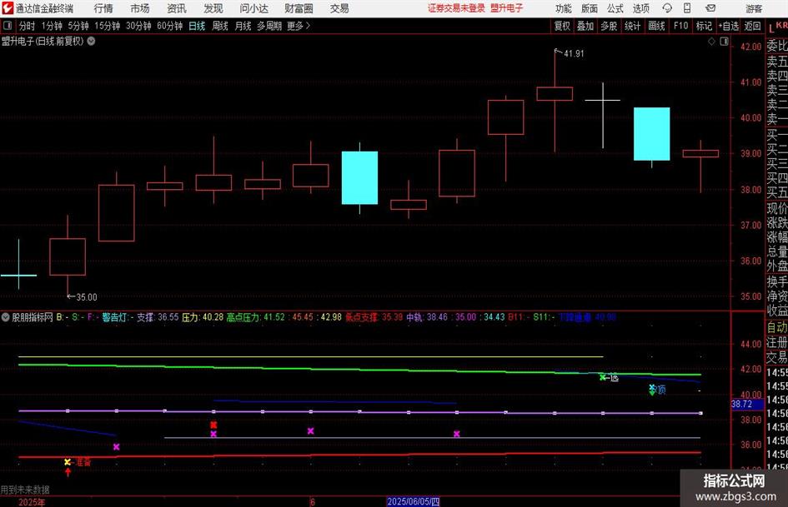The width and height of the screenshot is (788, 507).
Task: Switch to the 周线 weekly tab
Action: 220,26
